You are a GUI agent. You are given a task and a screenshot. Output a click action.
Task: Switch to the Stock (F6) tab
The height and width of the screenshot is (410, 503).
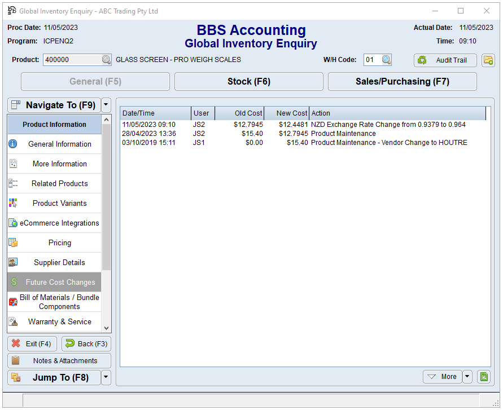pyautogui.click(x=248, y=82)
